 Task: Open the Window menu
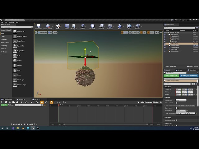12,22
